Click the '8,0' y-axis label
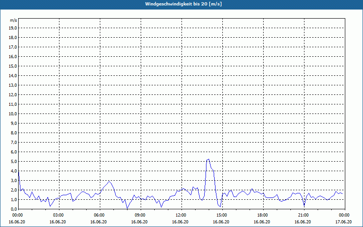The image size is (363, 227). coord(14,133)
